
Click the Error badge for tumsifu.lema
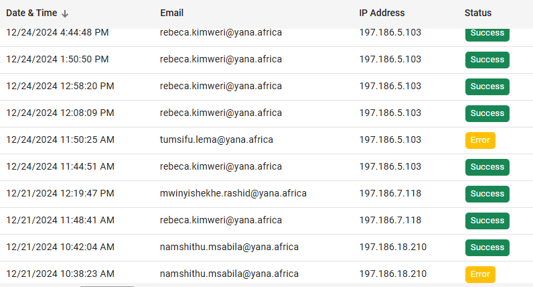coord(480,140)
